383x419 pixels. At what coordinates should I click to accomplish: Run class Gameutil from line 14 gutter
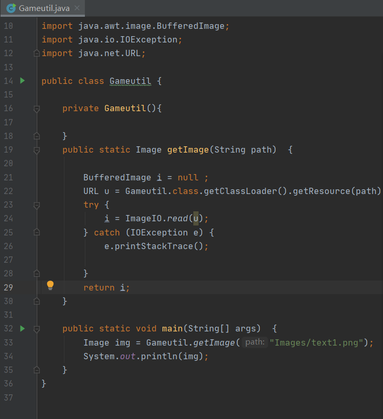(x=23, y=81)
